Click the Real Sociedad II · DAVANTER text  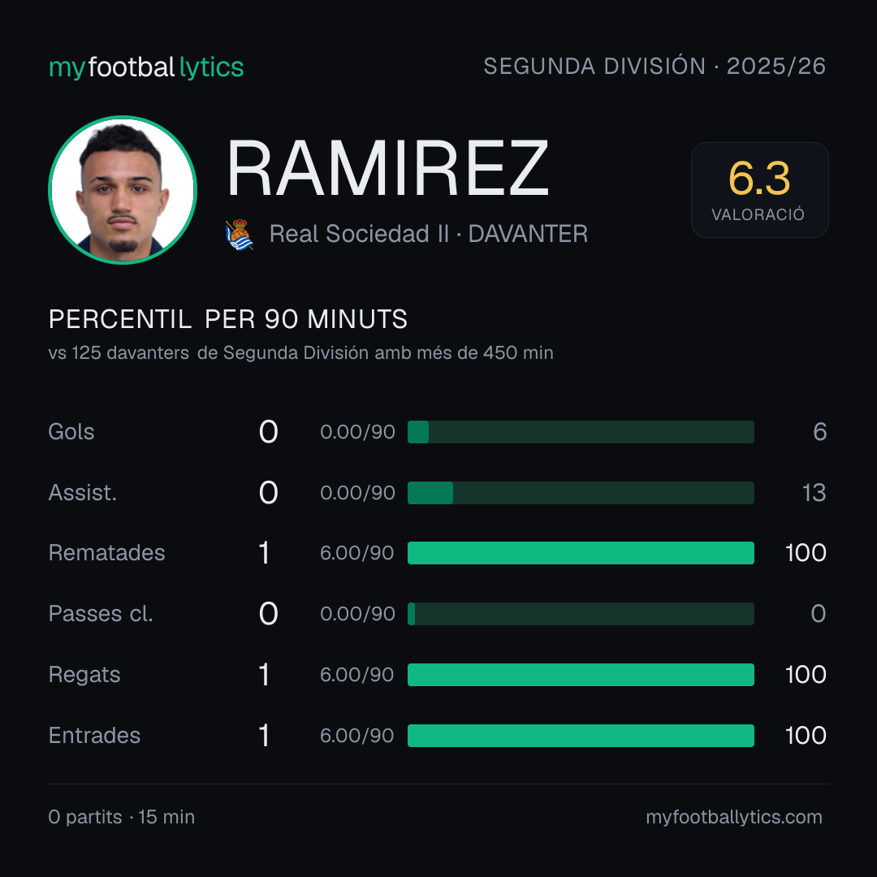(x=429, y=234)
